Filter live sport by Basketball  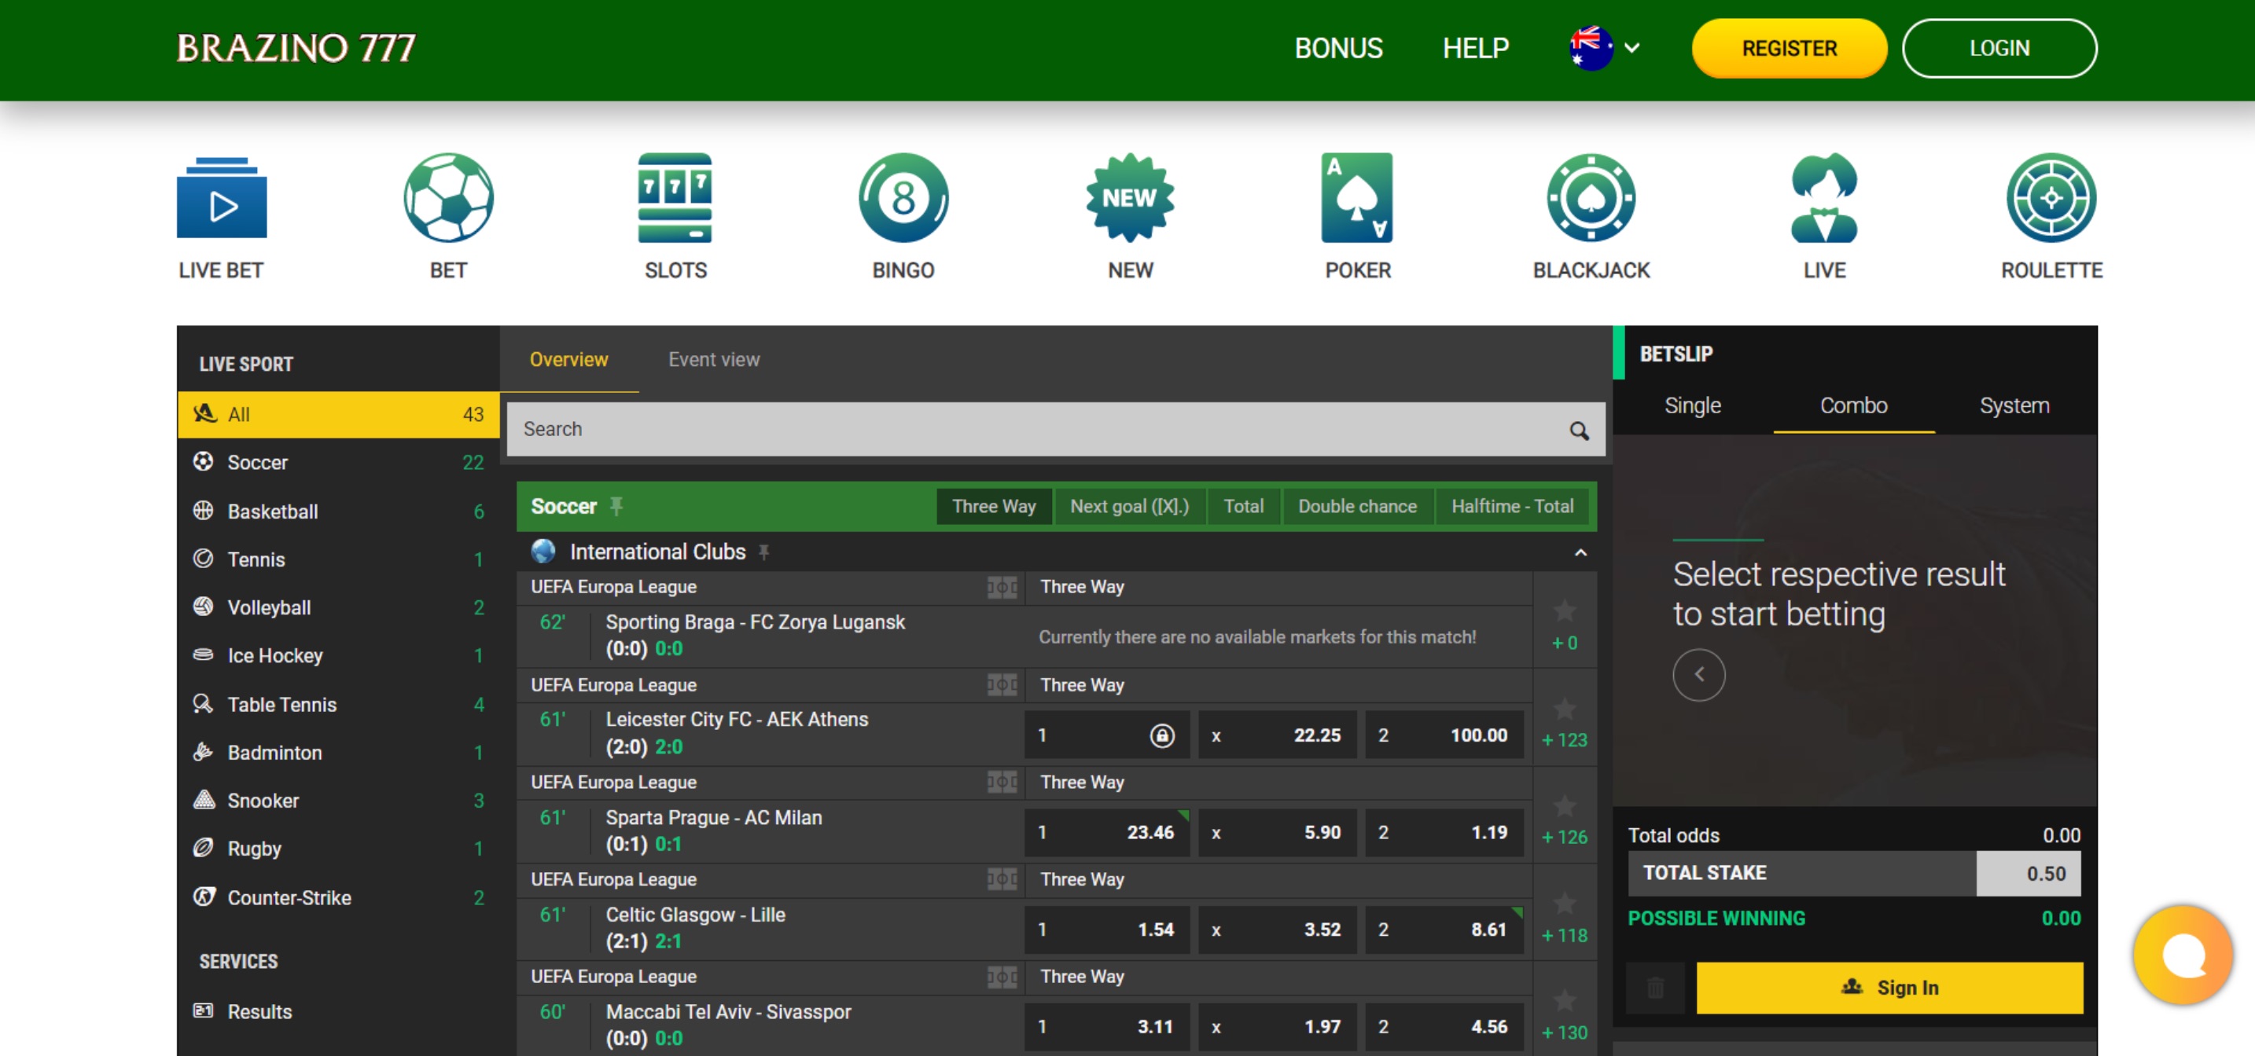tap(338, 511)
